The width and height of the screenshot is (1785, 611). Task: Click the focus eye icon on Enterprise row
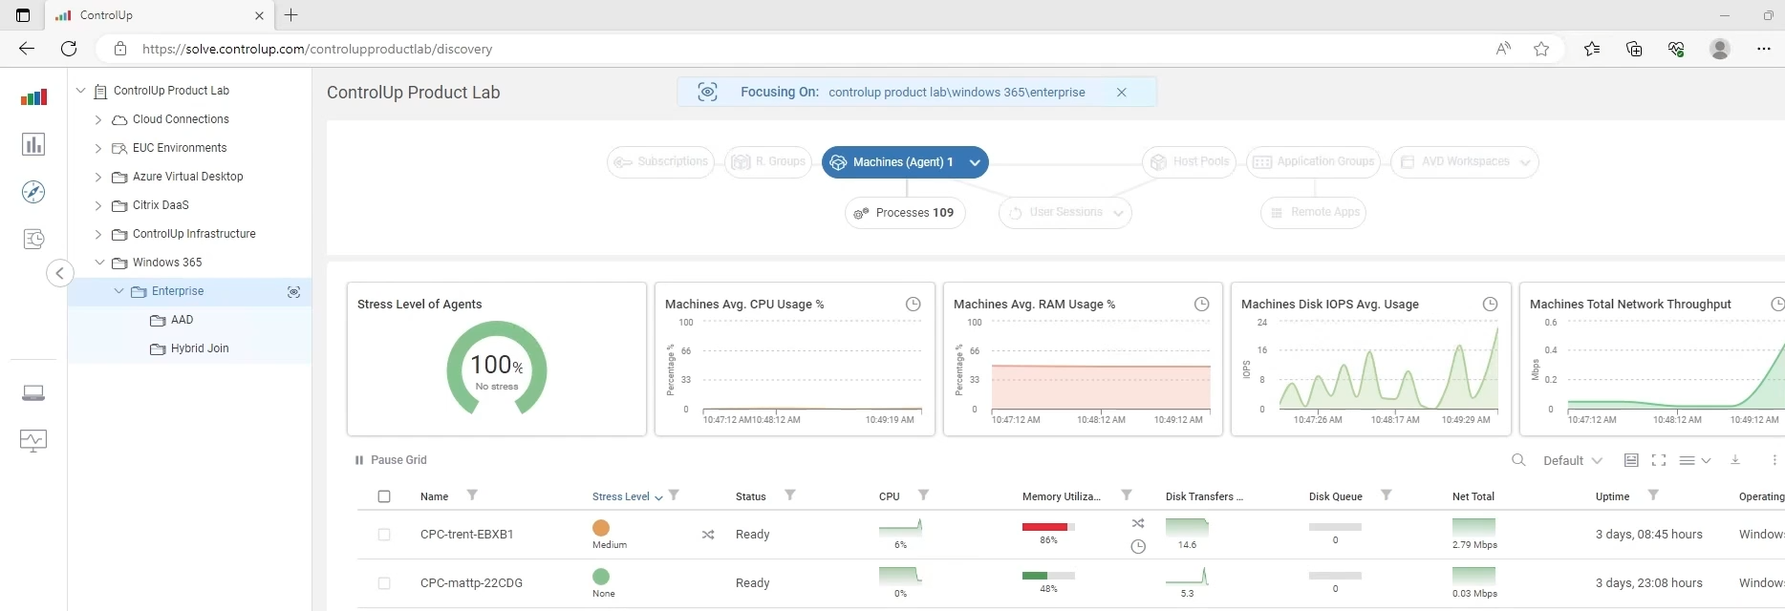294,292
